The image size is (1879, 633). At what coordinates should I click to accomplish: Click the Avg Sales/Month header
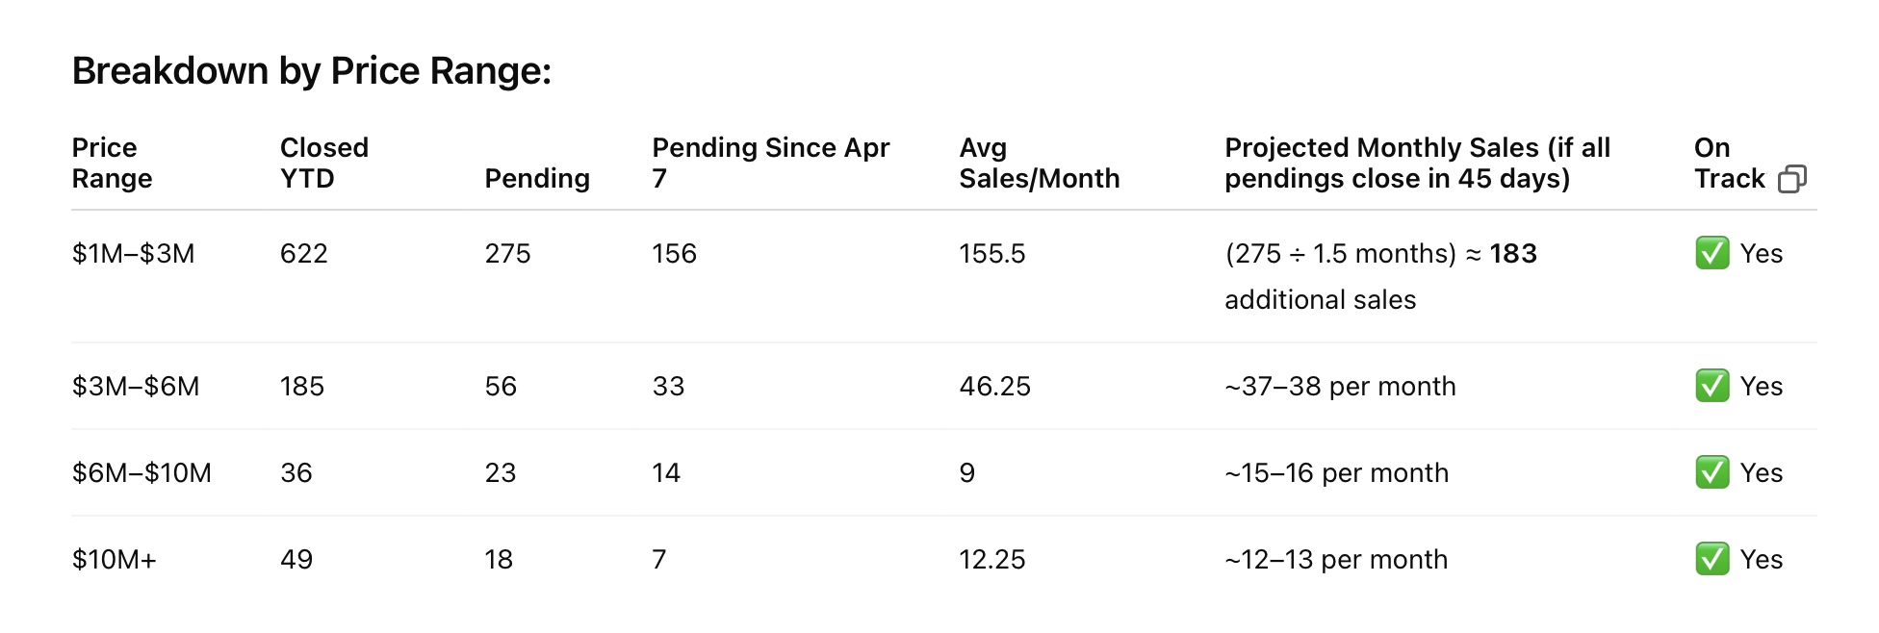(x=1040, y=163)
